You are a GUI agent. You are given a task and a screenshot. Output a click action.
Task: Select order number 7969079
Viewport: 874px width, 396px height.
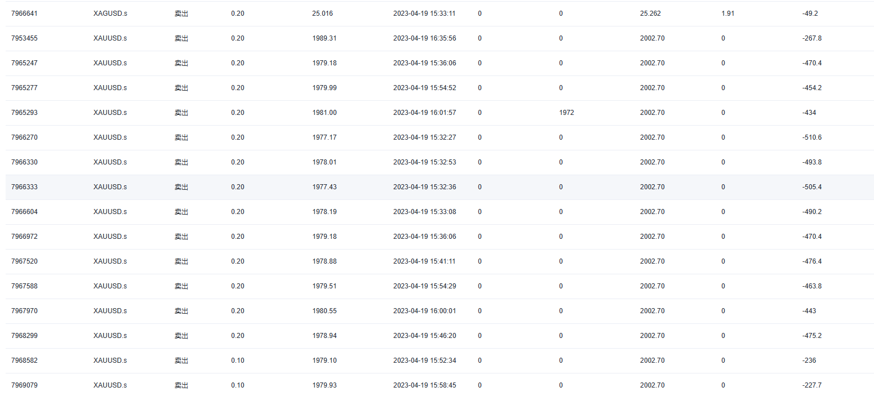[x=24, y=385]
